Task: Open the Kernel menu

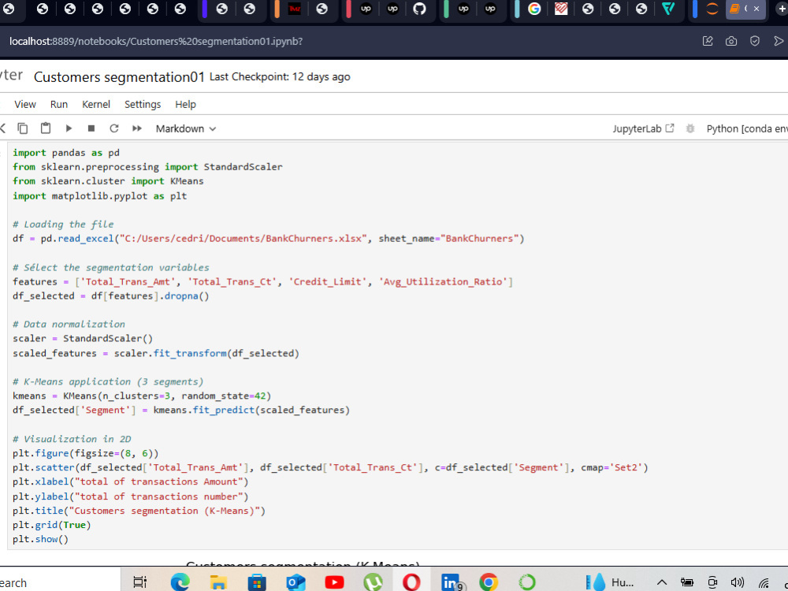Action: (x=96, y=105)
